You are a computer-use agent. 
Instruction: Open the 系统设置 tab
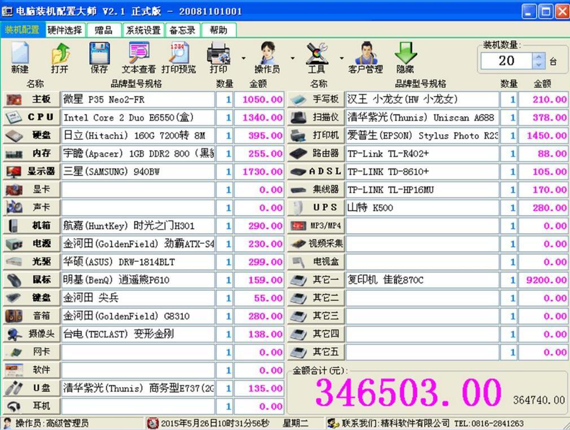click(x=143, y=30)
